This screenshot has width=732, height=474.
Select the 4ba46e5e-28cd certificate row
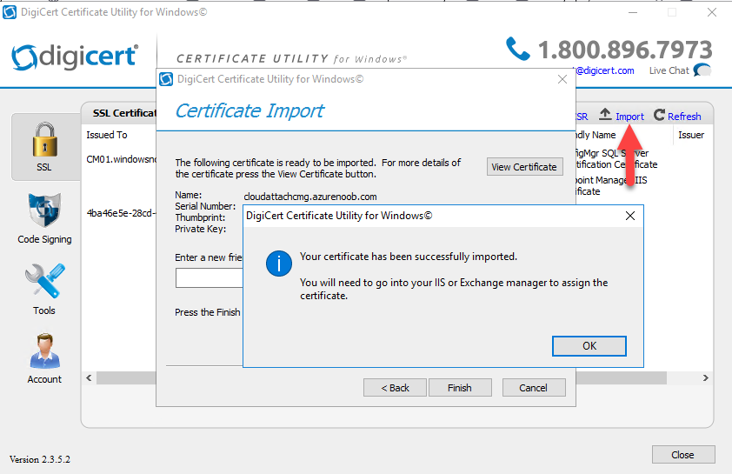coord(122,213)
